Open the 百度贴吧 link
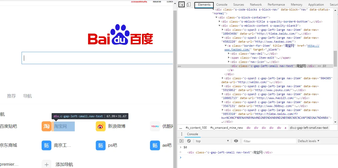 click(x=8, y=126)
